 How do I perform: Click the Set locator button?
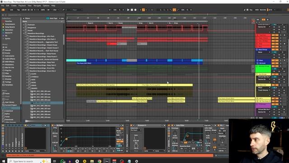pyautogui.click(x=258, y=19)
